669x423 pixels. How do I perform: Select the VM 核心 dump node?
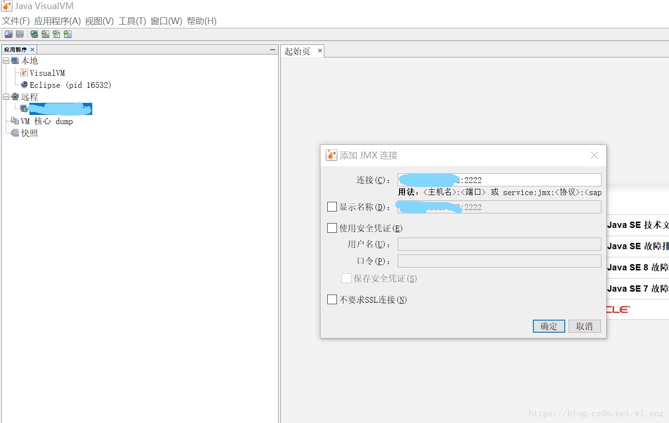pos(47,121)
